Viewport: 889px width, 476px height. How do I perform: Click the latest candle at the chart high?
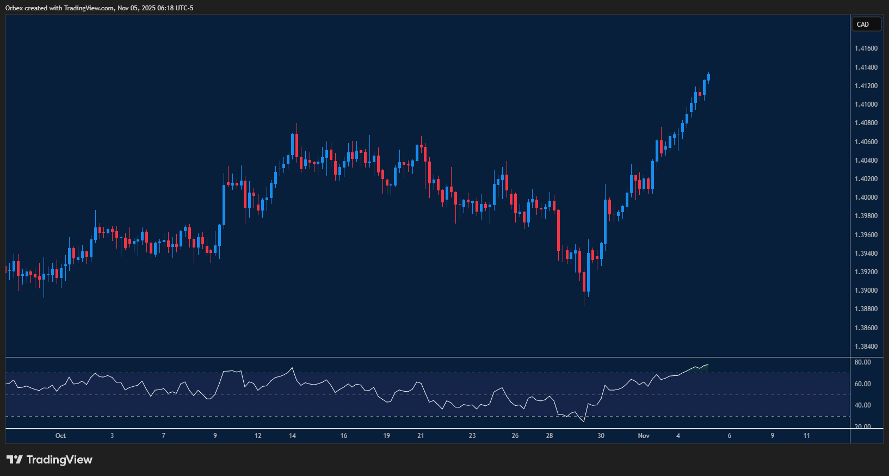tap(708, 77)
